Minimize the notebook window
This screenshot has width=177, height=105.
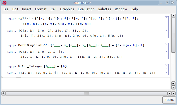[x=161, y=3]
